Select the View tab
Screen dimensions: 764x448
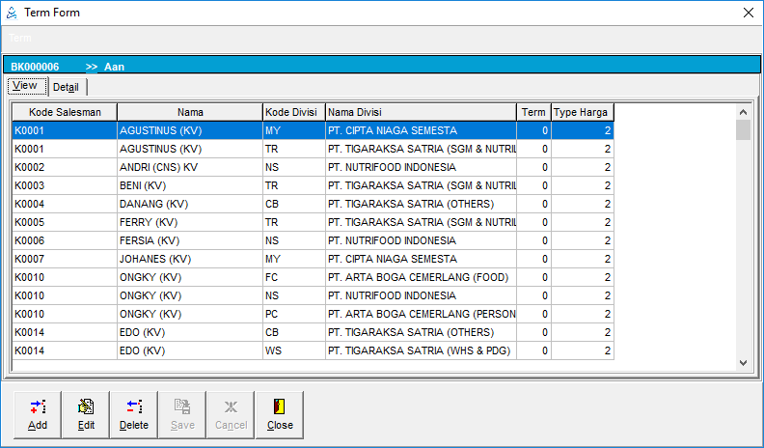point(26,86)
